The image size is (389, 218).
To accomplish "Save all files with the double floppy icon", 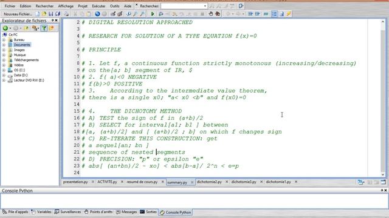I will (58, 14).
